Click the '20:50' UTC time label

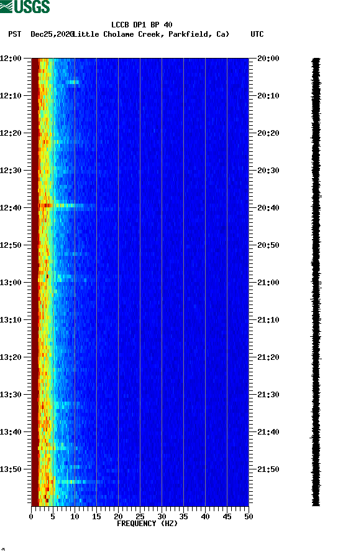pyautogui.click(x=268, y=245)
